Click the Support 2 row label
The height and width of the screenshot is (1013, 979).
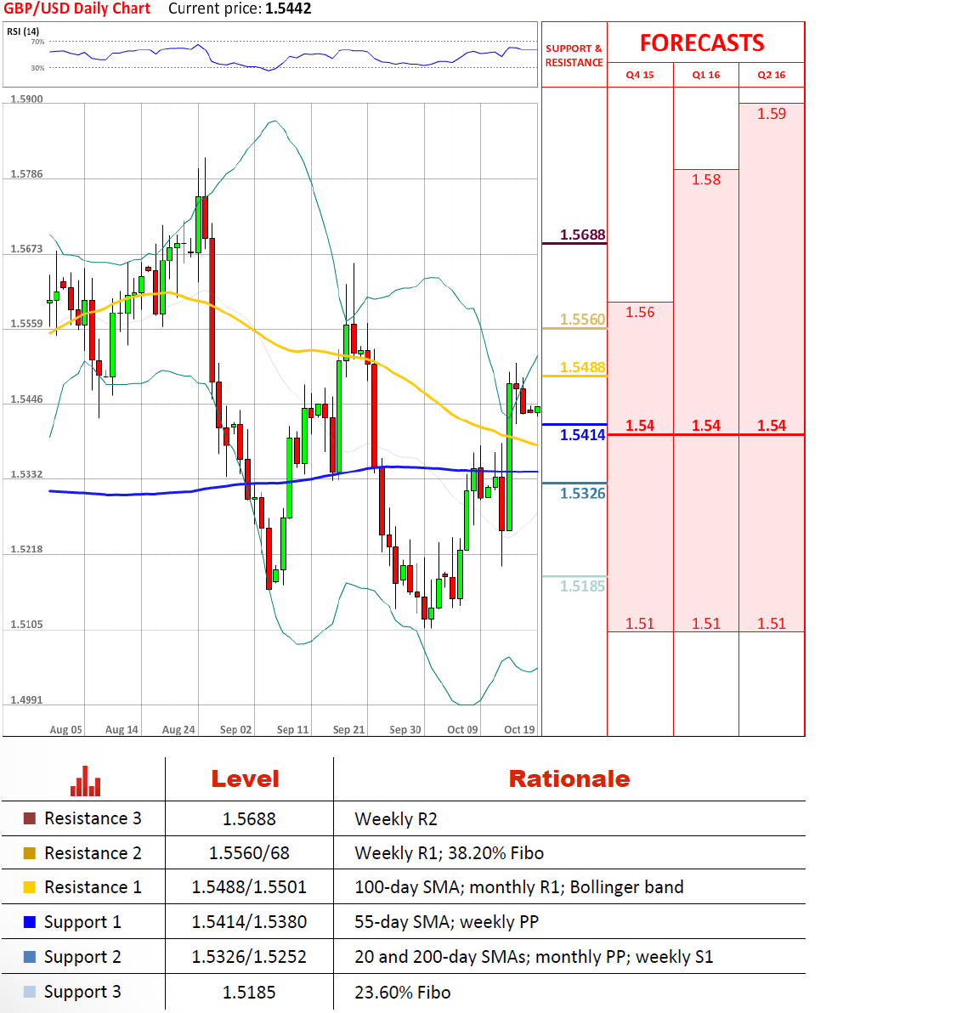(x=82, y=957)
